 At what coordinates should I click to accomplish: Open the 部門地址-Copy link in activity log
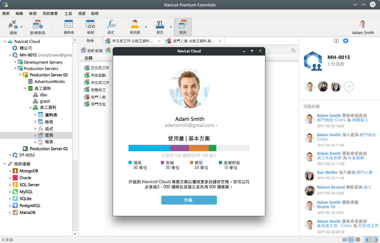point(332,120)
